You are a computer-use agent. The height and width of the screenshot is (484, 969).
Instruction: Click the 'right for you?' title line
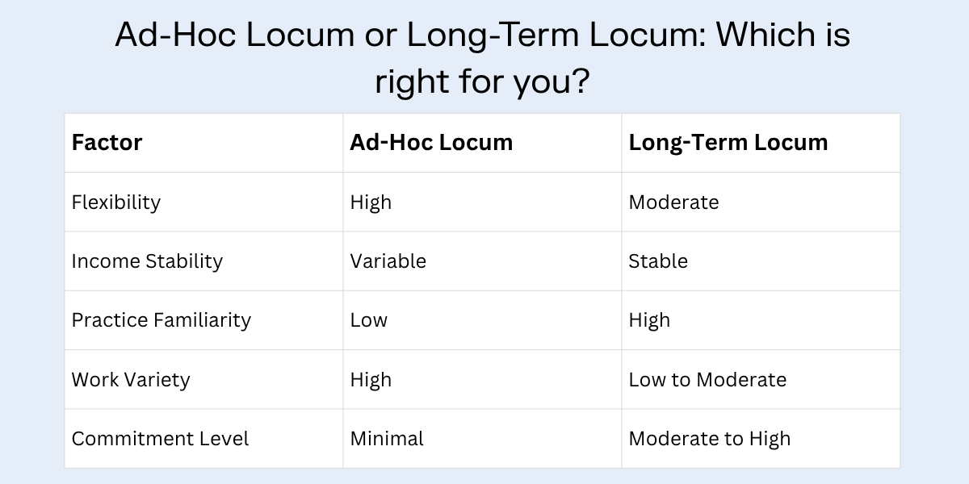click(x=483, y=81)
